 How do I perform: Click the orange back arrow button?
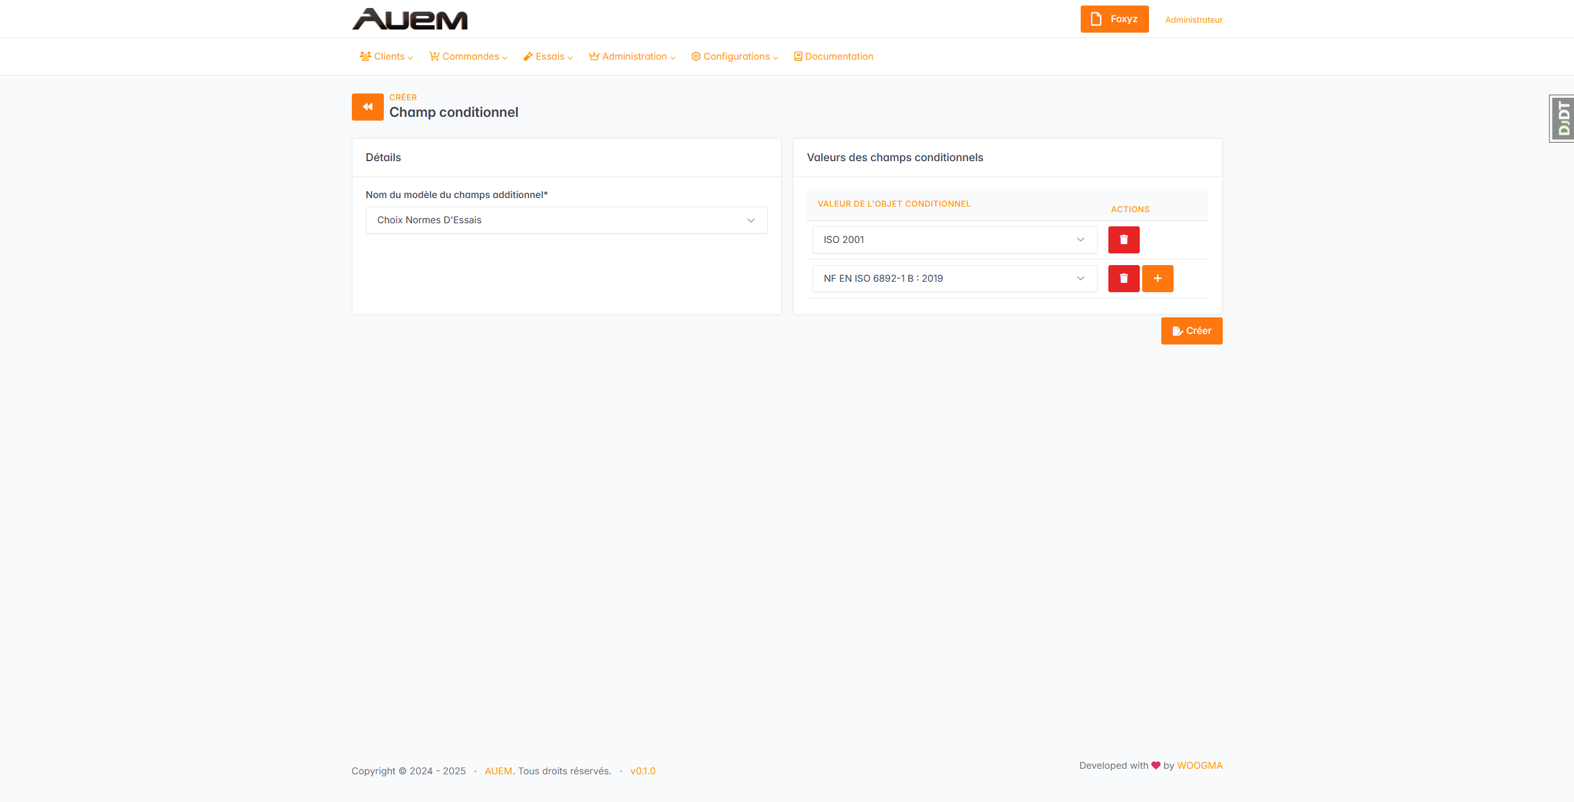tap(367, 107)
